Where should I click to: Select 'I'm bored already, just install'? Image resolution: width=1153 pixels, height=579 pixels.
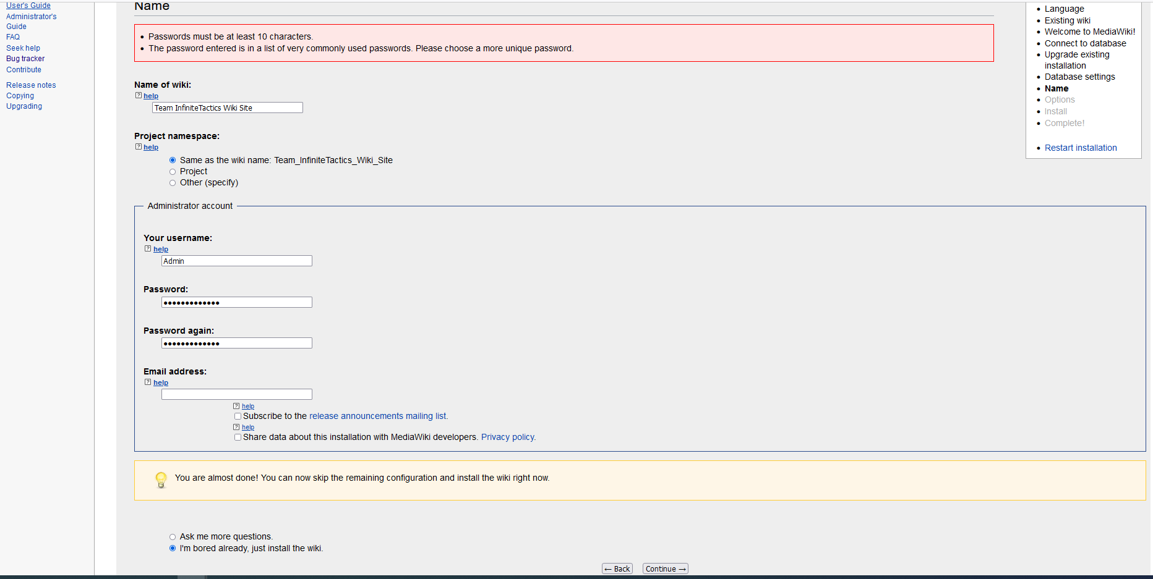(173, 548)
